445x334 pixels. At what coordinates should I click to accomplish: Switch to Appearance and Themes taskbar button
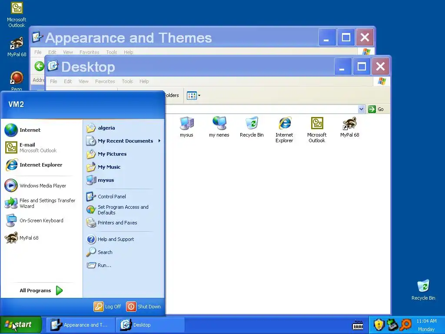[x=80, y=325]
